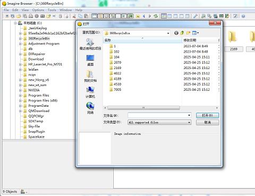Click the folder-up icon before the back arrow
Screen dimensions: 255x196
pyautogui.click(x=138, y=16)
